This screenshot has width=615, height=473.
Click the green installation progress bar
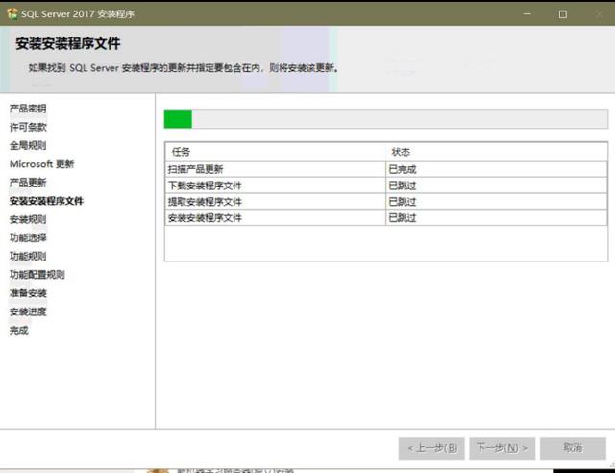coord(386,118)
